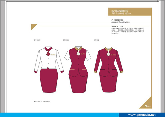The image size is (165, 117).
Task: Click the gold collar of winter jacket
Action: (x=108, y=49)
